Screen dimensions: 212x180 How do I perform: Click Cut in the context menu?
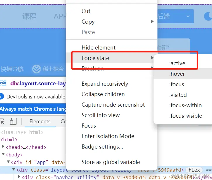86,11
